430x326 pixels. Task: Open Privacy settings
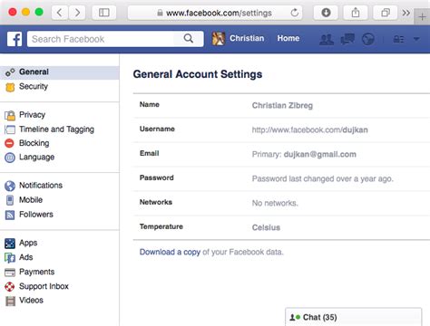coord(32,115)
